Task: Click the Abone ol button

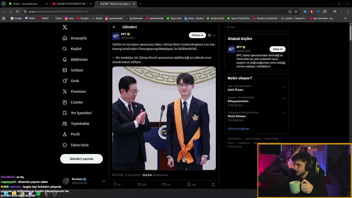Action: [197, 35]
